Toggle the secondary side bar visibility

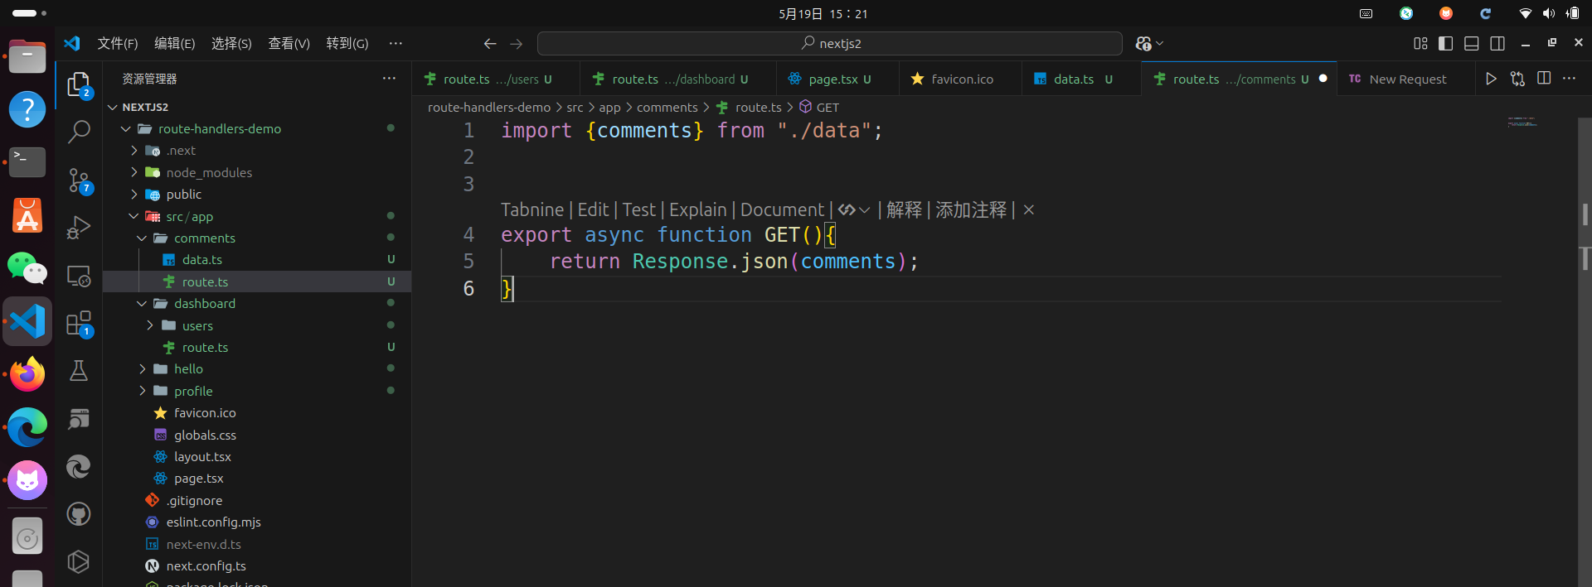coord(1497,44)
